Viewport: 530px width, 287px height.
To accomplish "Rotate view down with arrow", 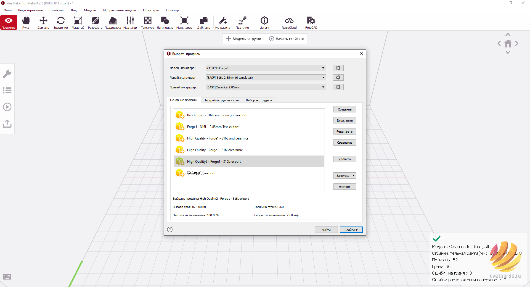I will tap(508, 52).
